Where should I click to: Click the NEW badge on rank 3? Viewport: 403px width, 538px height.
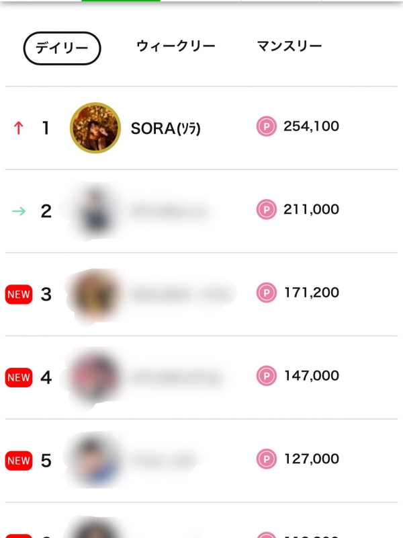click(x=19, y=294)
